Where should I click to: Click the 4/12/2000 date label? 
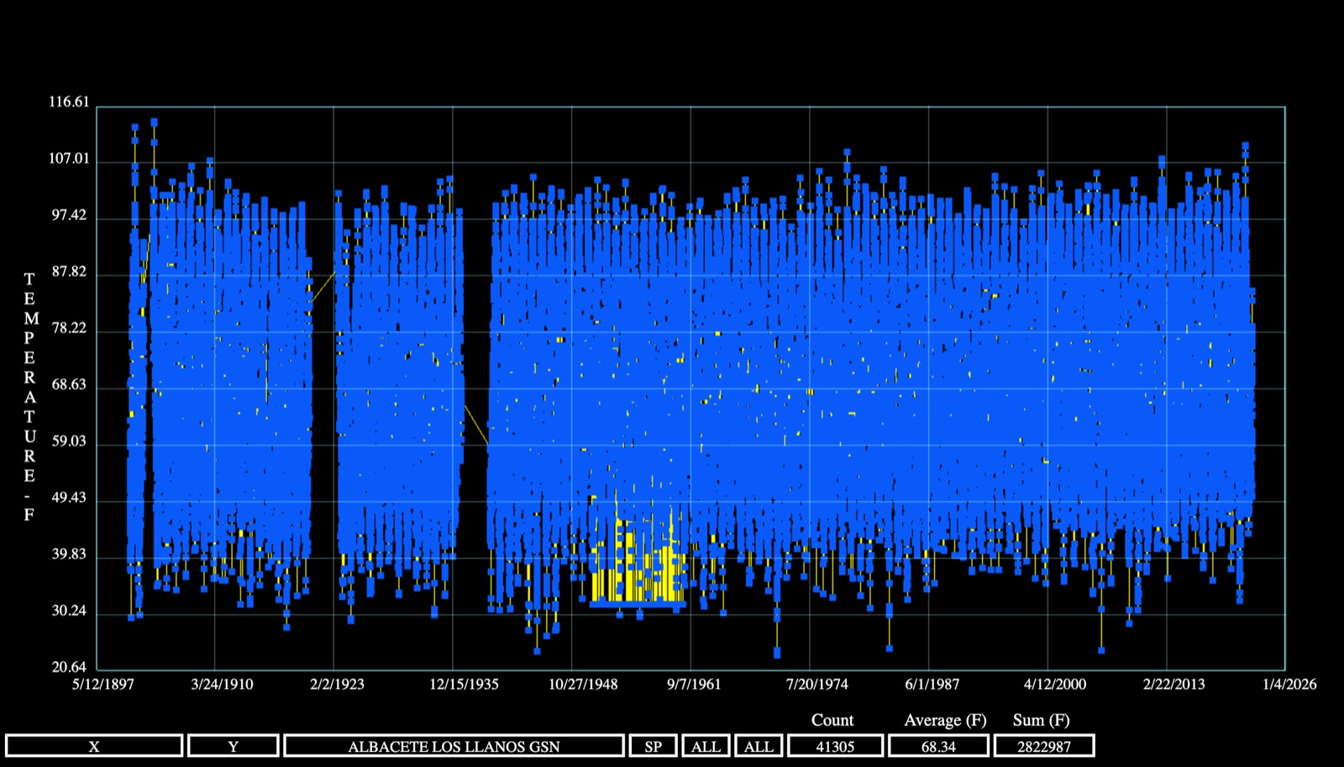pyautogui.click(x=1054, y=684)
